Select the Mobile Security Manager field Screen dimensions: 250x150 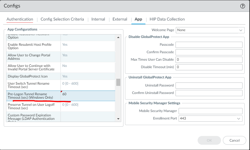pyautogui.click(x=210, y=111)
